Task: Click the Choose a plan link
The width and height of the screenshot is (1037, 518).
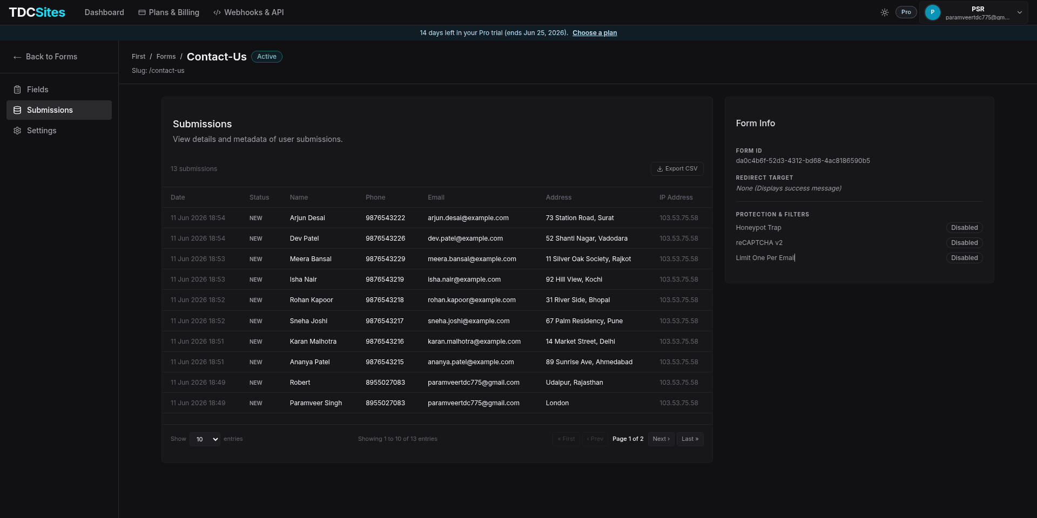Action: 595,33
